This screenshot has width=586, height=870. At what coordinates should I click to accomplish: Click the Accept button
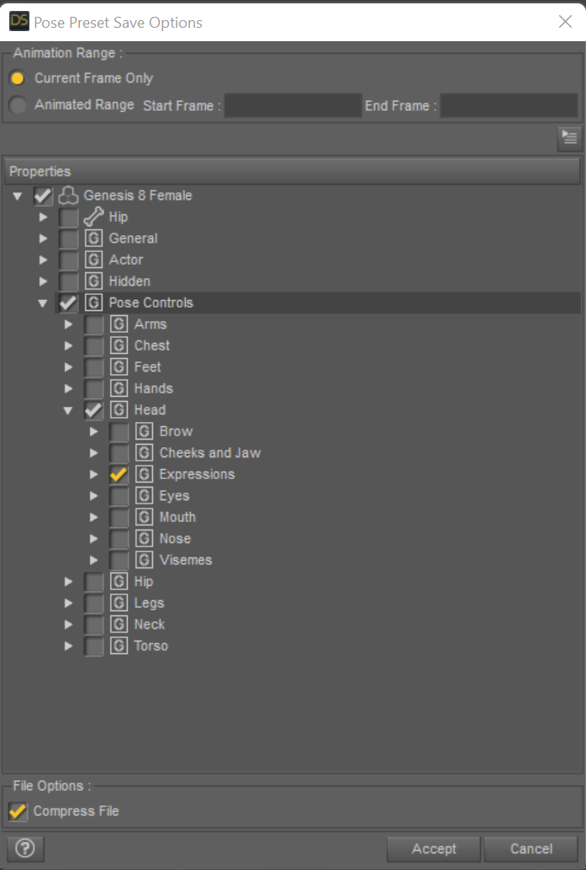[x=433, y=848]
